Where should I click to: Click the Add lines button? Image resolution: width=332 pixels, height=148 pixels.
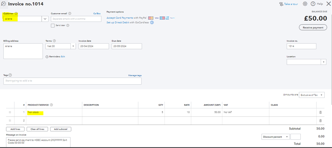click(15, 129)
